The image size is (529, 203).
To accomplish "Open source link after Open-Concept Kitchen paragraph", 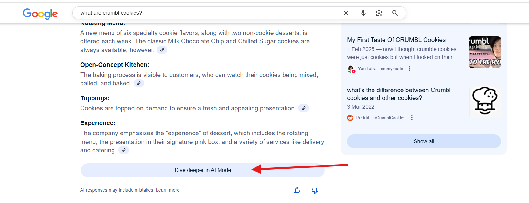I will [x=139, y=83].
